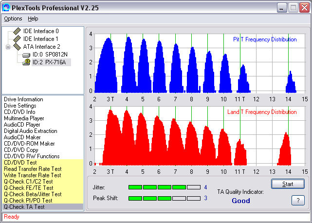
Task: Open Q-Check FE/TE Test
Action: (43, 188)
